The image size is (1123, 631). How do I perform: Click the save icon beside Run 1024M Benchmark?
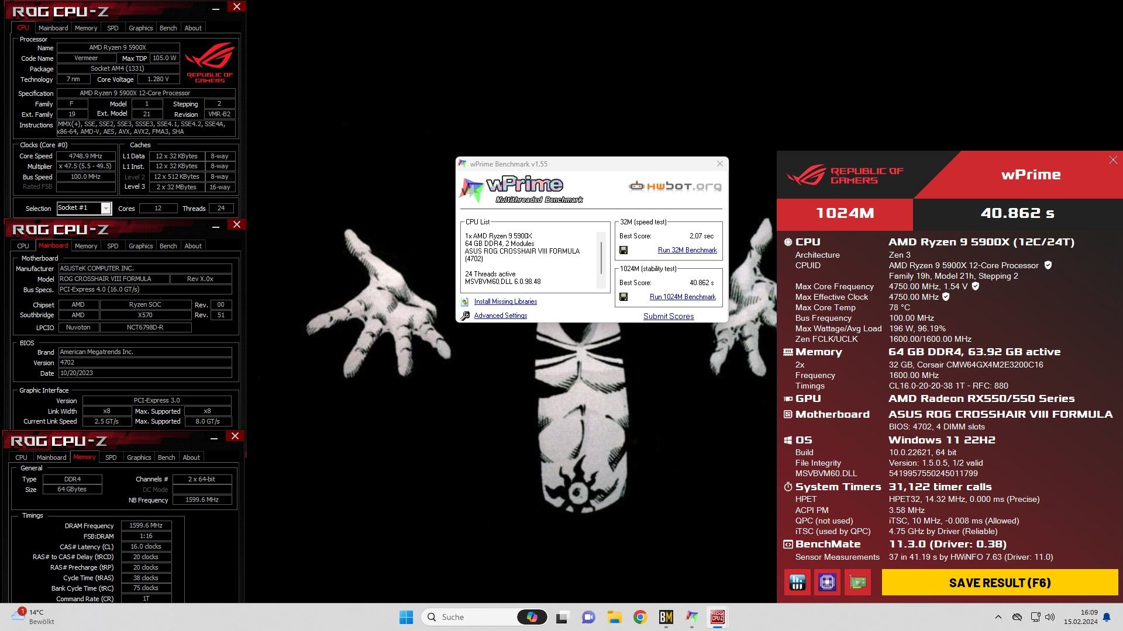pos(623,297)
